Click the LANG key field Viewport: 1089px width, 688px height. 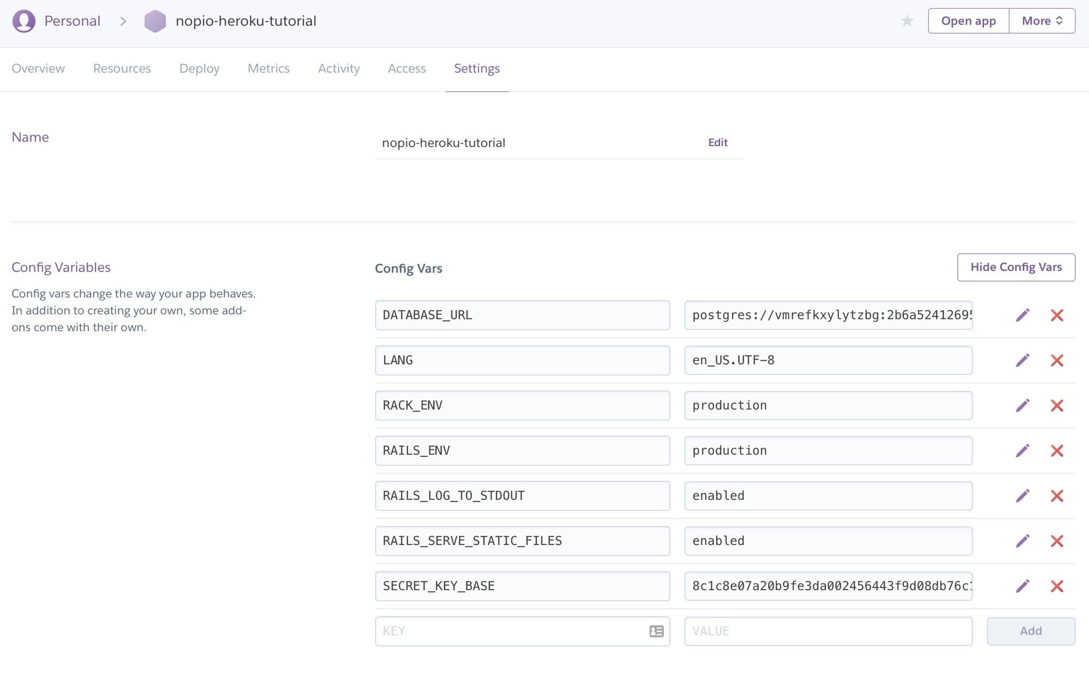coord(522,360)
